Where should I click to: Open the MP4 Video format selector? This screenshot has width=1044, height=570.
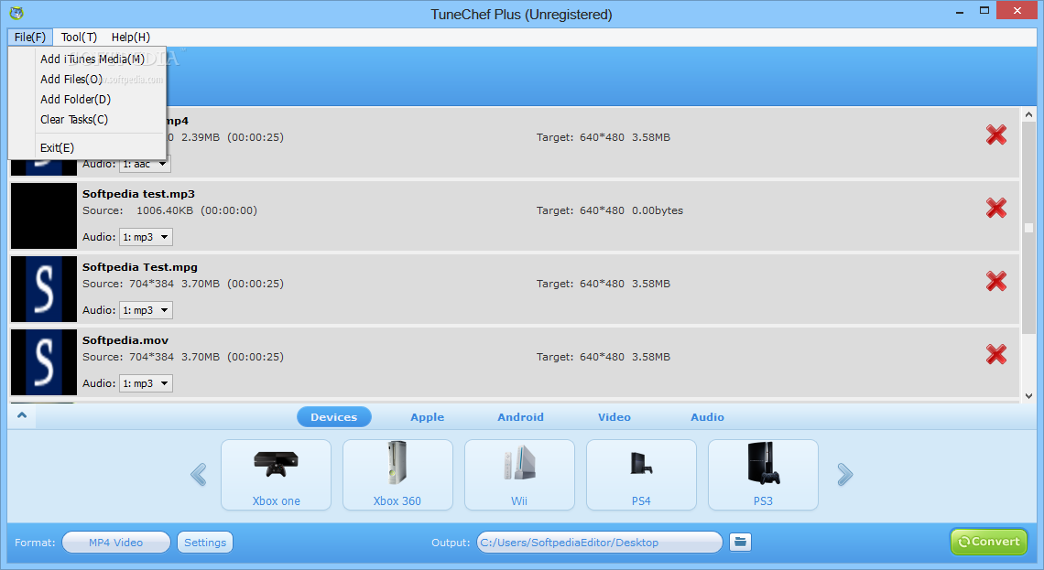(x=116, y=542)
